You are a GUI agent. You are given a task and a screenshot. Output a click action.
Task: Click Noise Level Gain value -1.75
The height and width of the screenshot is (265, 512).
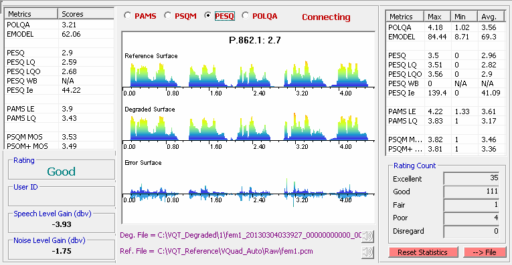62,251
